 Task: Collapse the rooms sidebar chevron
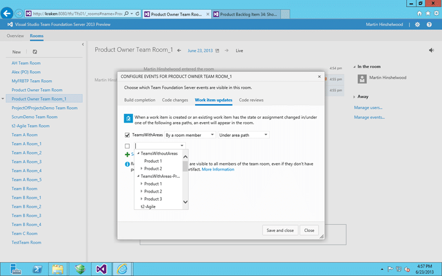point(83,45)
